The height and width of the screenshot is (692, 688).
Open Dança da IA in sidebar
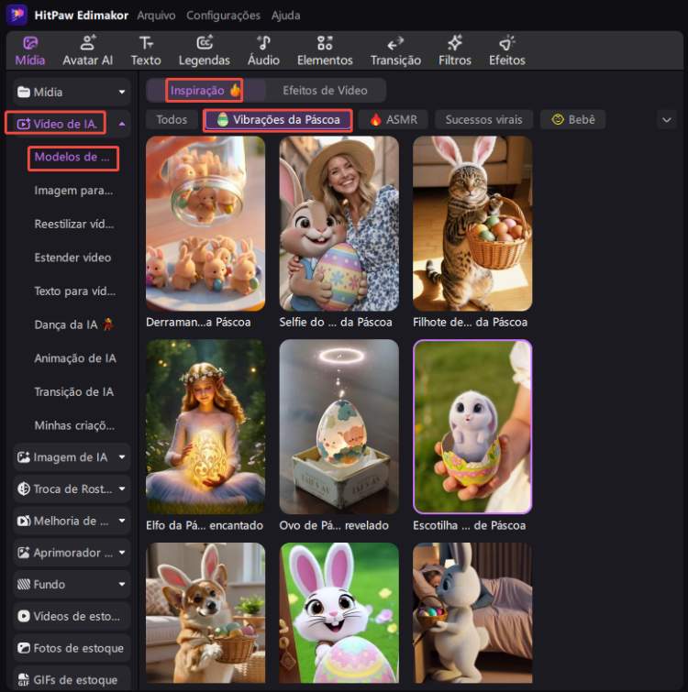coord(74,324)
